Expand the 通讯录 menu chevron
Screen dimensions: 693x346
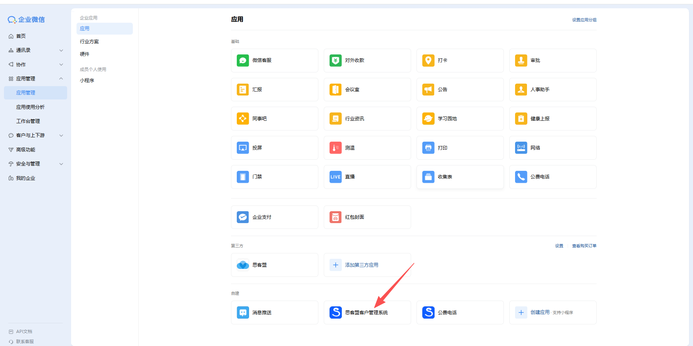pos(61,50)
